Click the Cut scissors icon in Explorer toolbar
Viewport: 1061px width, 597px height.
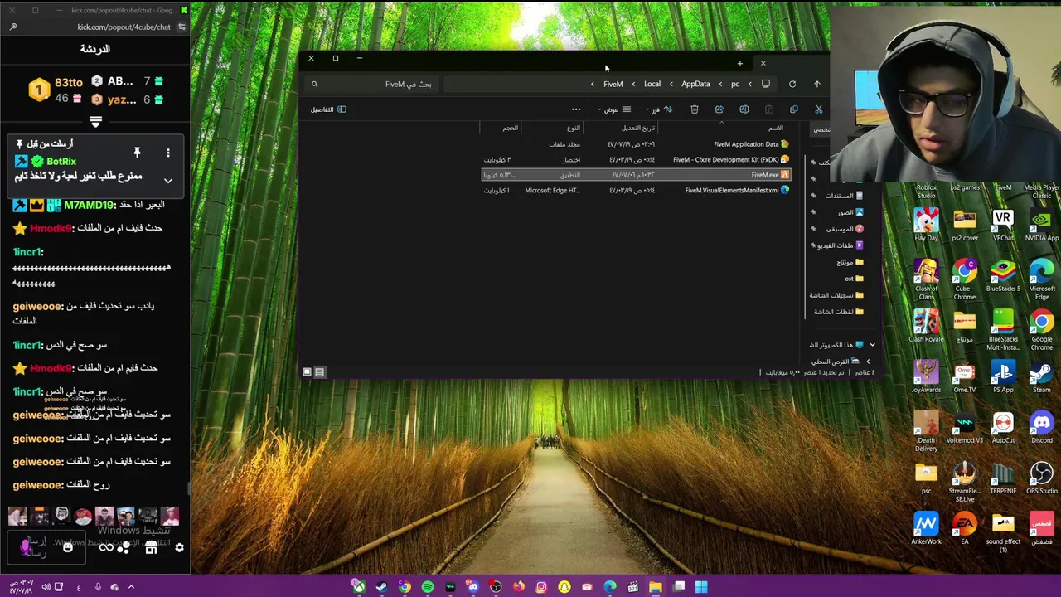click(818, 109)
